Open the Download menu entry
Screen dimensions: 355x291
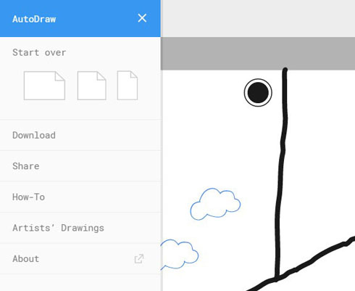coord(80,135)
